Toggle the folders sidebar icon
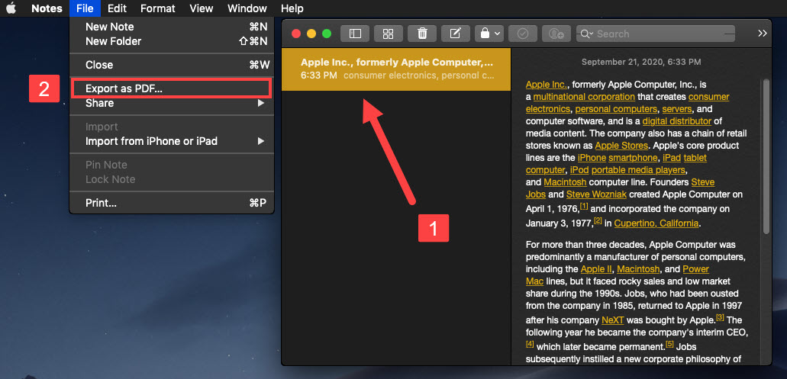The image size is (787, 379). [x=355, y=34]
